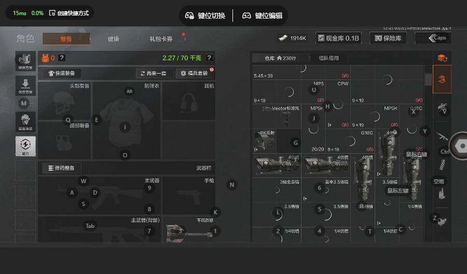This screenshot has width=467, height=274.
Task: Open the preset loadout plan sidebar icon
Action: tap(25, 61)
